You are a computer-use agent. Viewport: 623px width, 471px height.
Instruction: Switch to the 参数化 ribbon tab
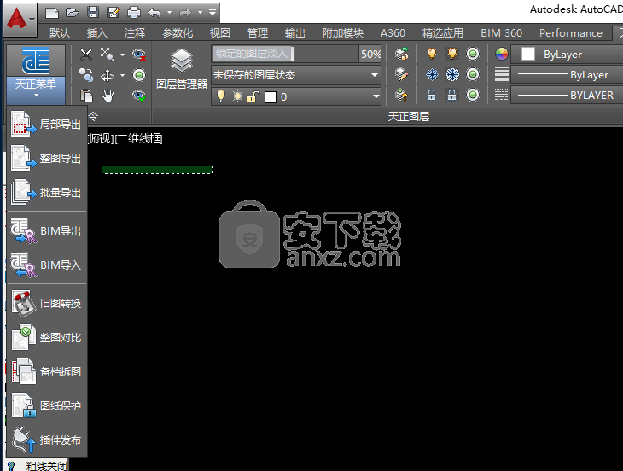[x=178, y=32]
